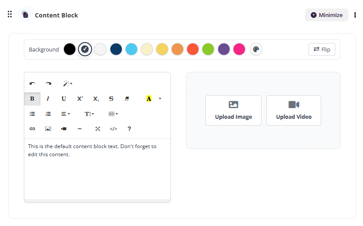Choose the purple background swatch
363x226 pixels.
coord(224,49)
